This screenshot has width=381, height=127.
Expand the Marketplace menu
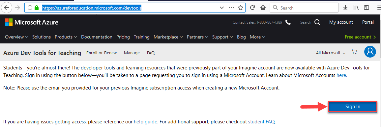168,37
